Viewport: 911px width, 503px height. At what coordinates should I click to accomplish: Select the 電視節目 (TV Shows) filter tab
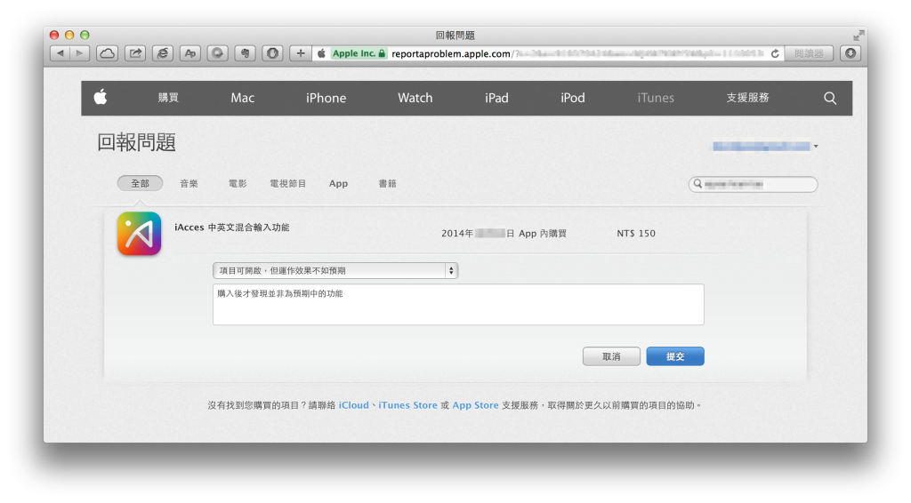click(x=287, y=183)
